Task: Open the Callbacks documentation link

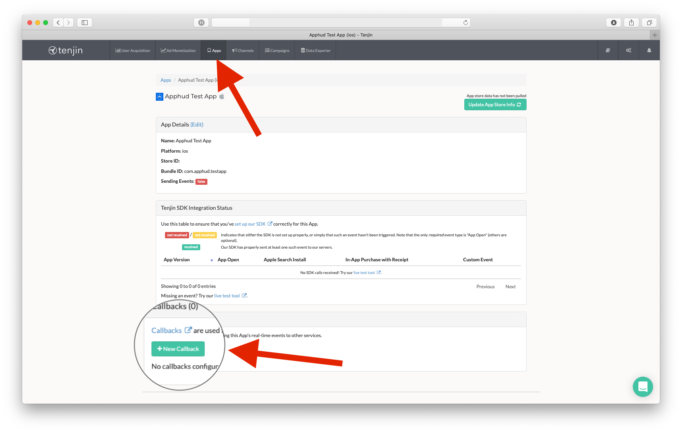Action: click(171, 330)
